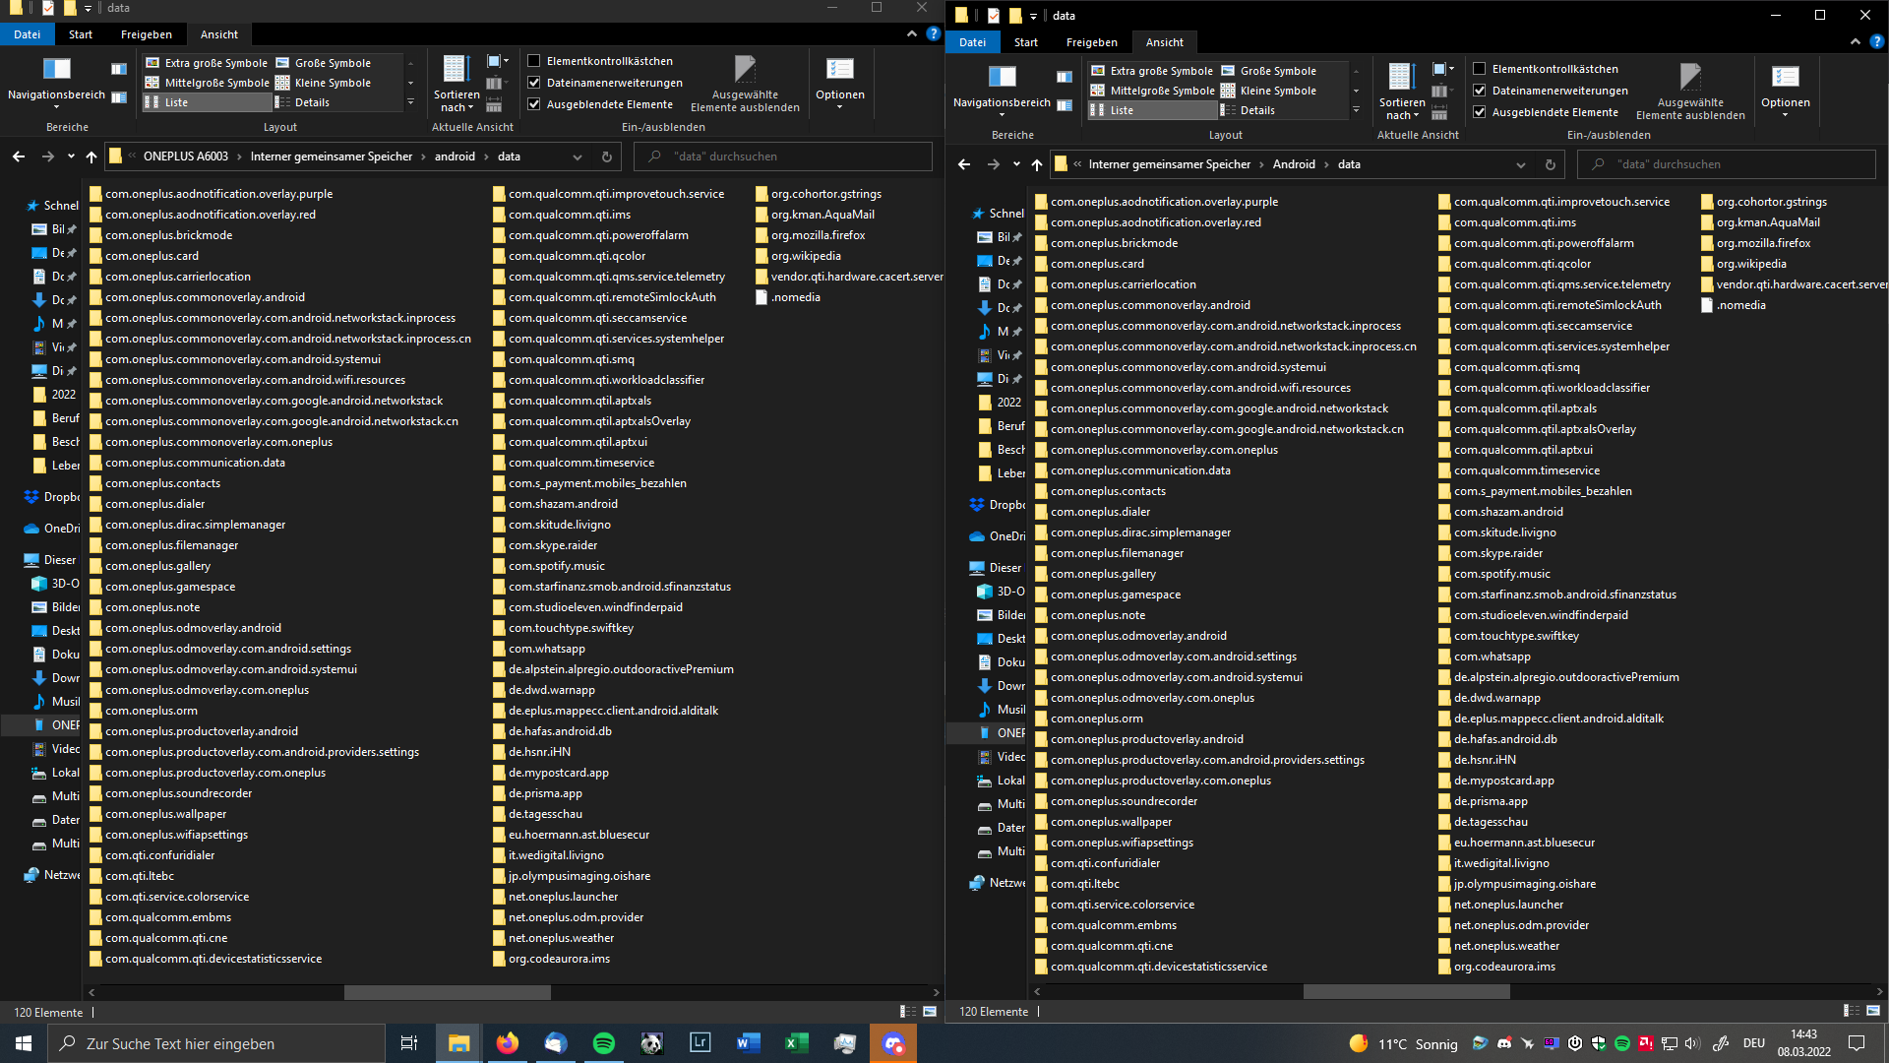
Task: Collapse the ribbon in right window
Action: point(1856,41)
